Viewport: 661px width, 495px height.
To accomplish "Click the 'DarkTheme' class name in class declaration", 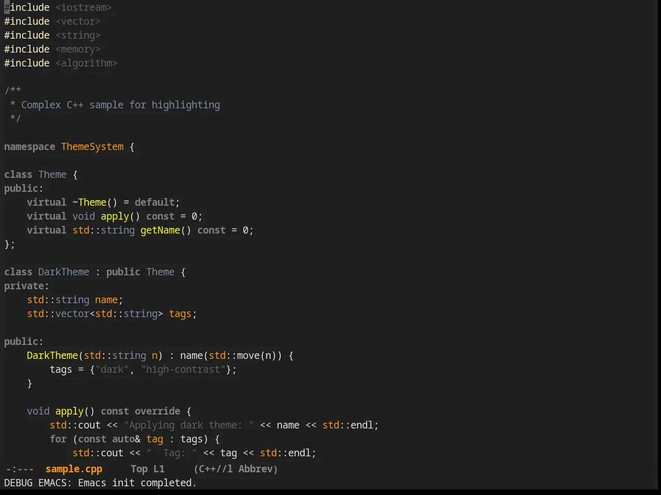I will (64, 272).
